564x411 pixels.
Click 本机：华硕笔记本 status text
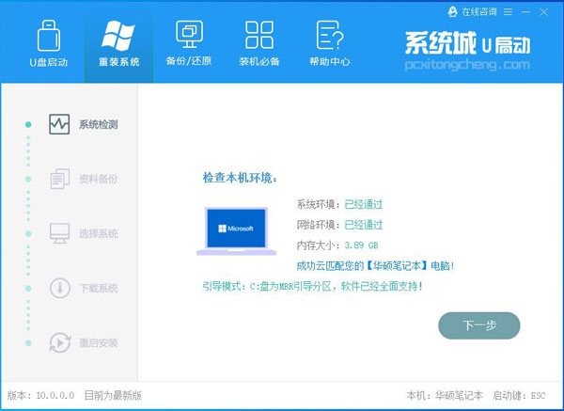pyautogui.click(x=445, y=396)
